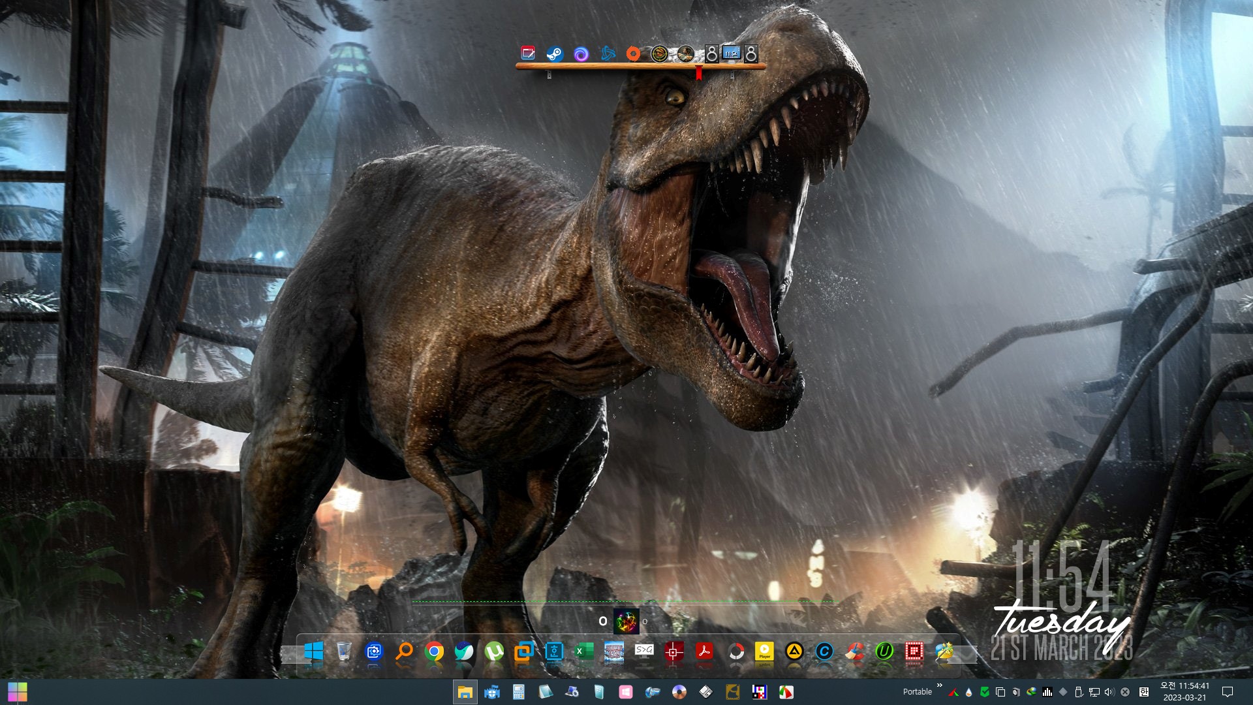Screen dimensions: 1253x705
Task: Open VMware Workstation from the dock
Action: pyautogui.click(x=524, y=651)
